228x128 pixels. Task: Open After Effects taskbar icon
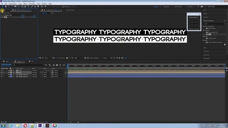40,126
